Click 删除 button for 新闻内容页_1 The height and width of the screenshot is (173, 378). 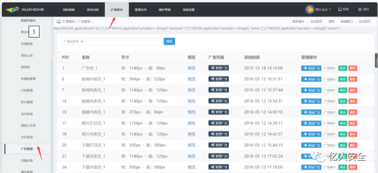[x=353, y=79]
